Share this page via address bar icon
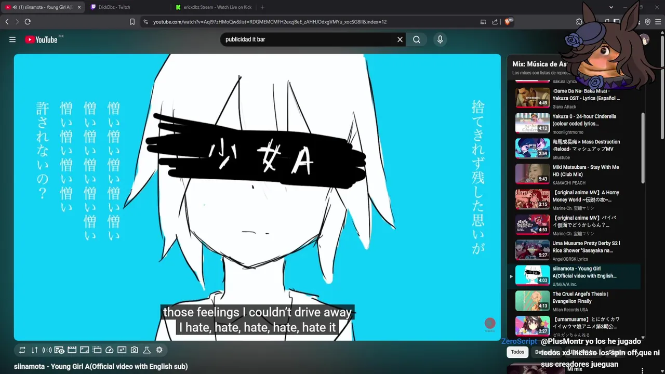 click(495, 22)
